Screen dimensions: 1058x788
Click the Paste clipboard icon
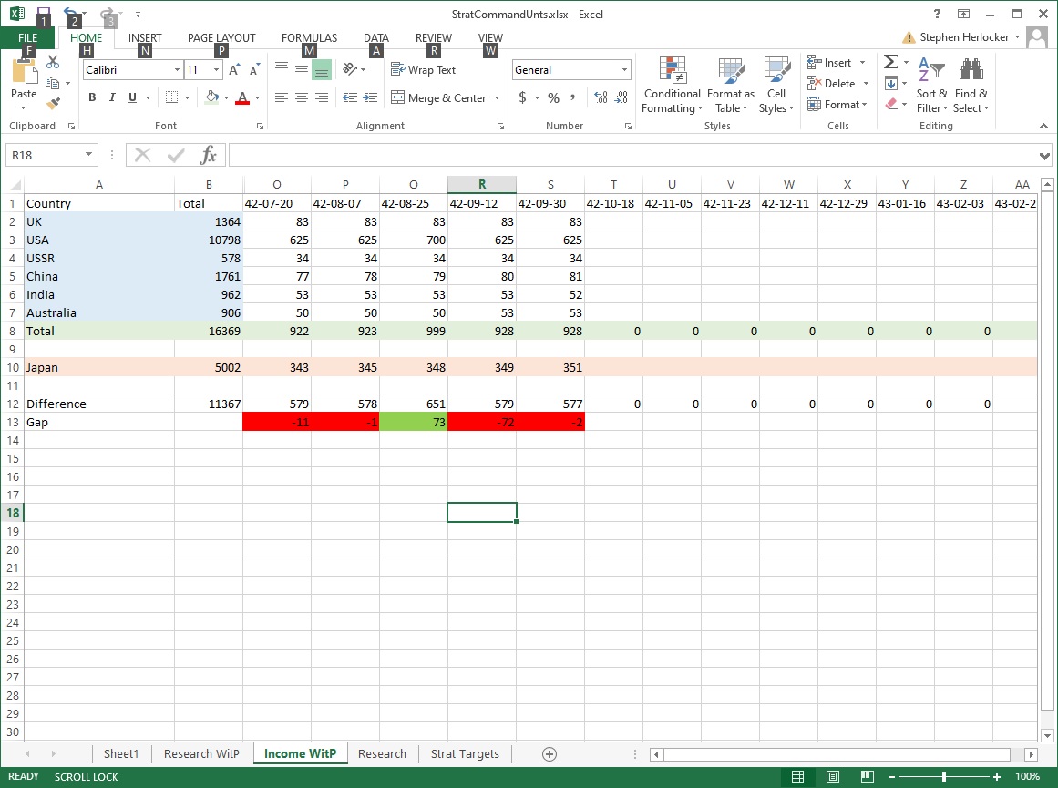24,73
